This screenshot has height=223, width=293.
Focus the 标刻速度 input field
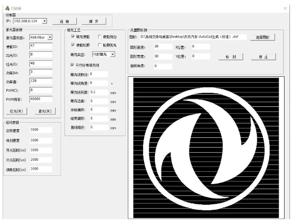click(41, 140)
